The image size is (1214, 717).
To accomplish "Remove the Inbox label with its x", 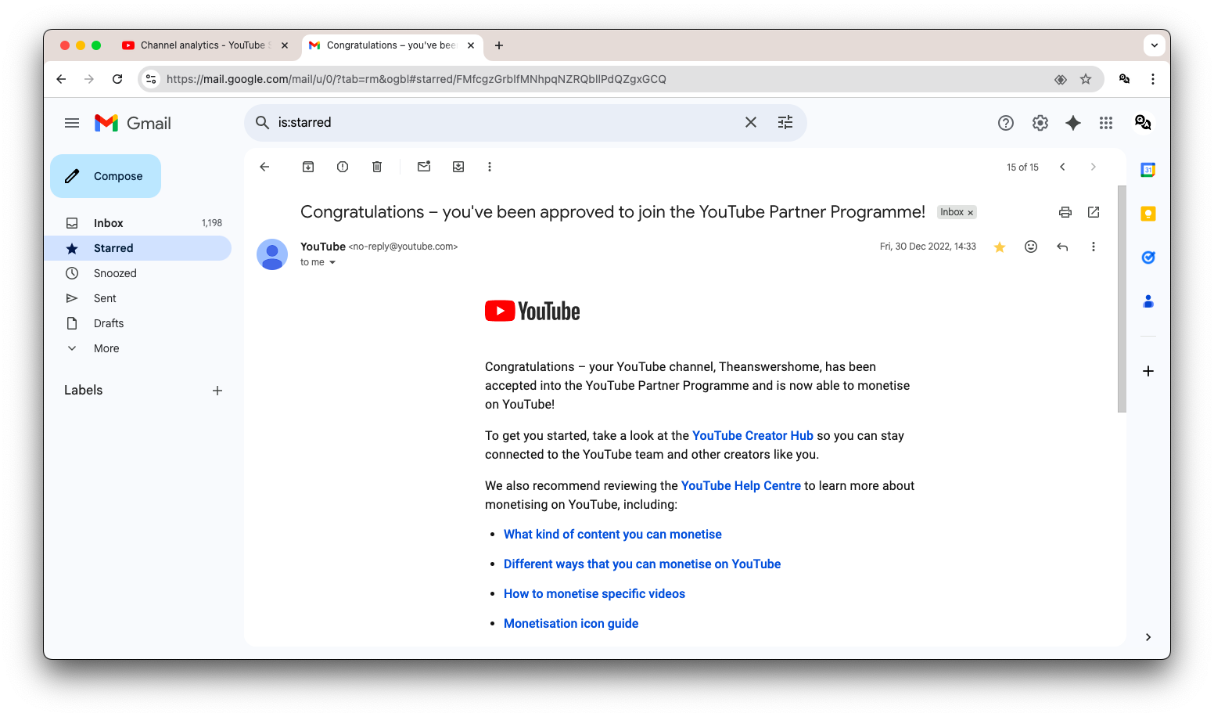I will point(971,213).
